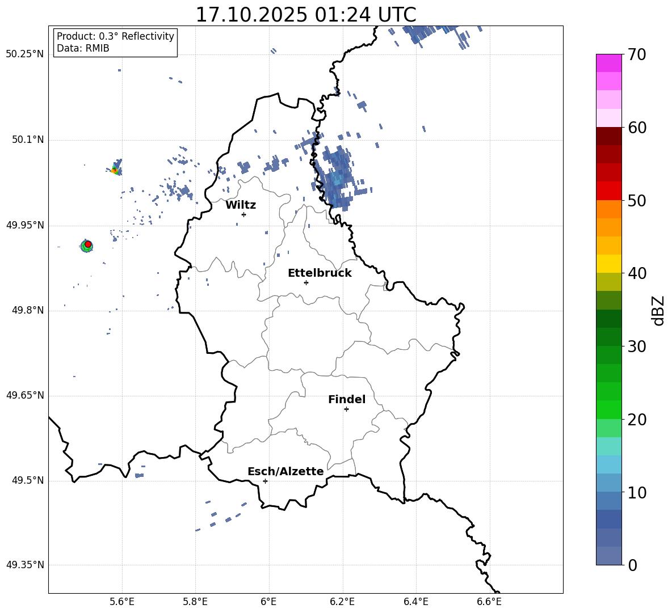Click the yellow colorbar band at 40 dBZ

608,264
